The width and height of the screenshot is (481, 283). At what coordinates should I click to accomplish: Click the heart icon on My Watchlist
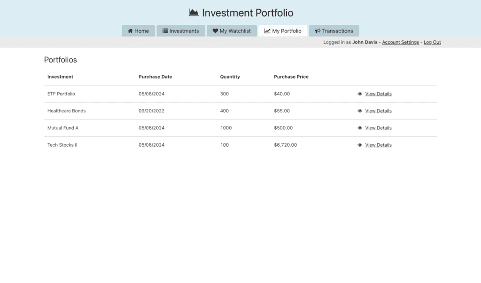click(215, 31)
